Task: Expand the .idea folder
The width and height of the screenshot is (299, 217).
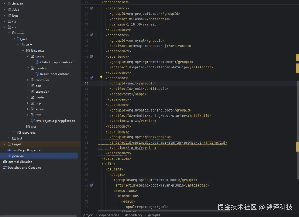Action: 4,9
